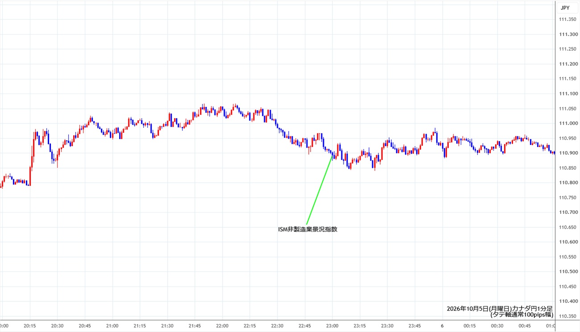Select the 00:45 time label
The width and height of the screenshot is (580, 332).
(524, 325)
